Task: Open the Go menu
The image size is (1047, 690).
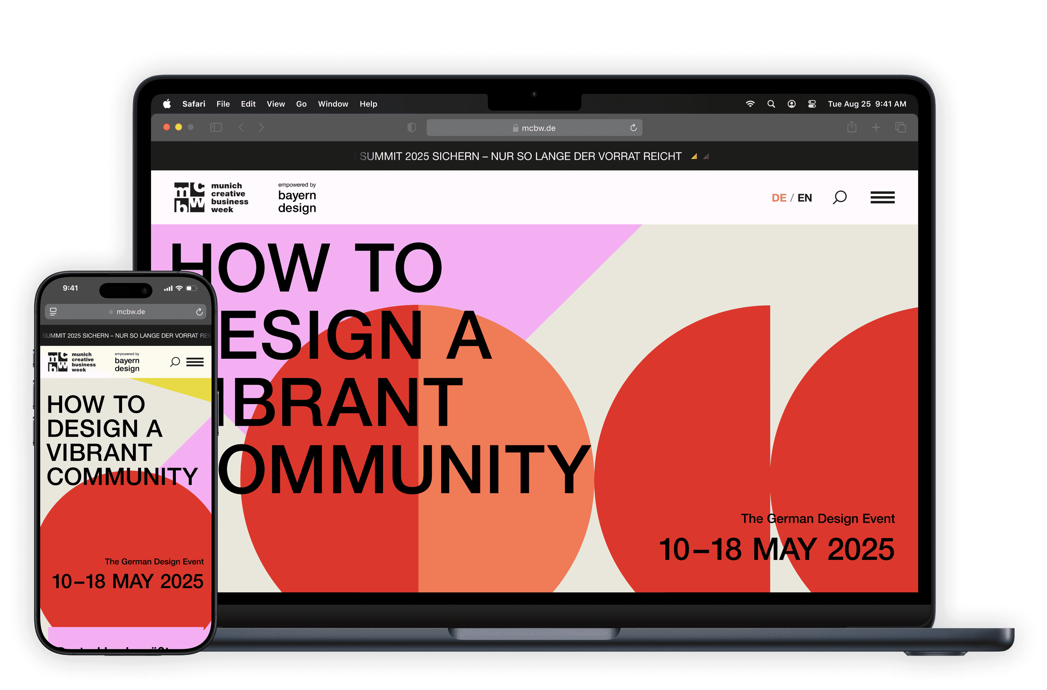Action: pos(301,104)
